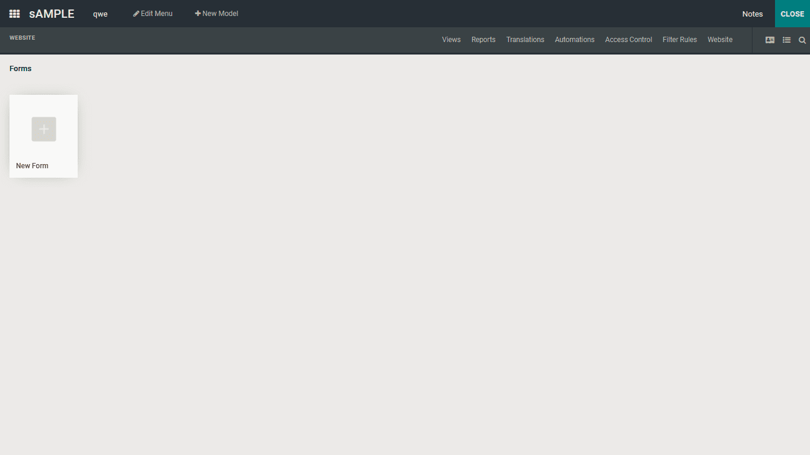
Task: Open the Translations section
Action: (x=525, y=40)
